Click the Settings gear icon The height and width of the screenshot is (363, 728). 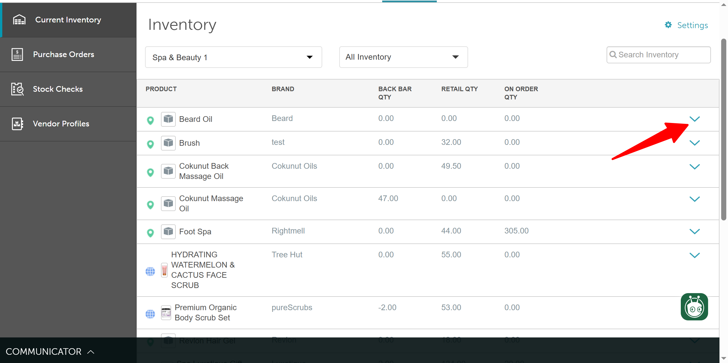click(x=668, y=25)
